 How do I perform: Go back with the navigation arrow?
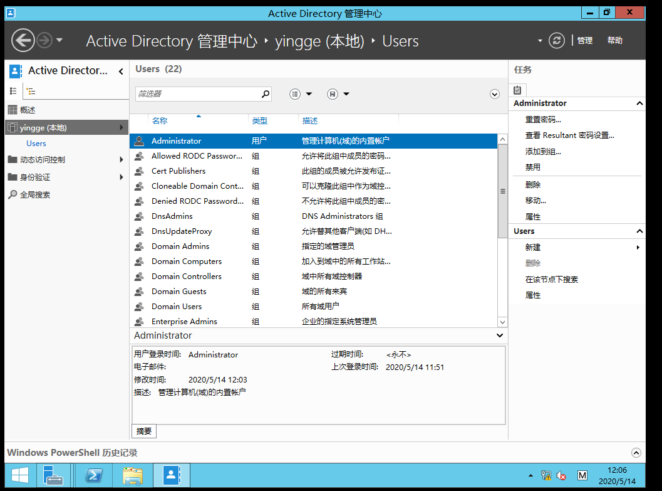click(x=23, y=41)
